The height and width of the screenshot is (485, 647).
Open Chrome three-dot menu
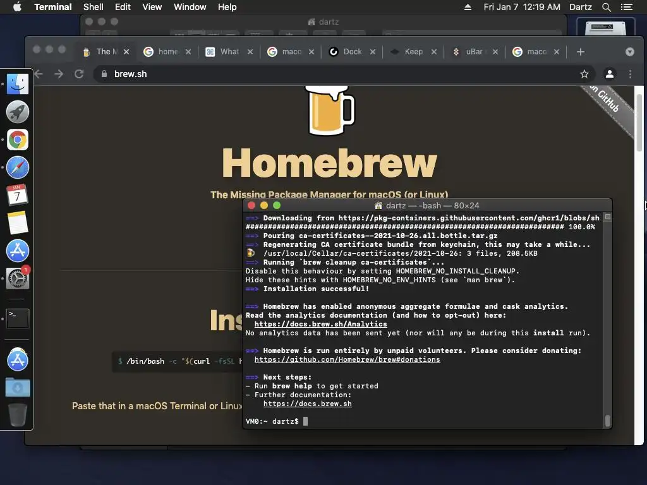630,74
